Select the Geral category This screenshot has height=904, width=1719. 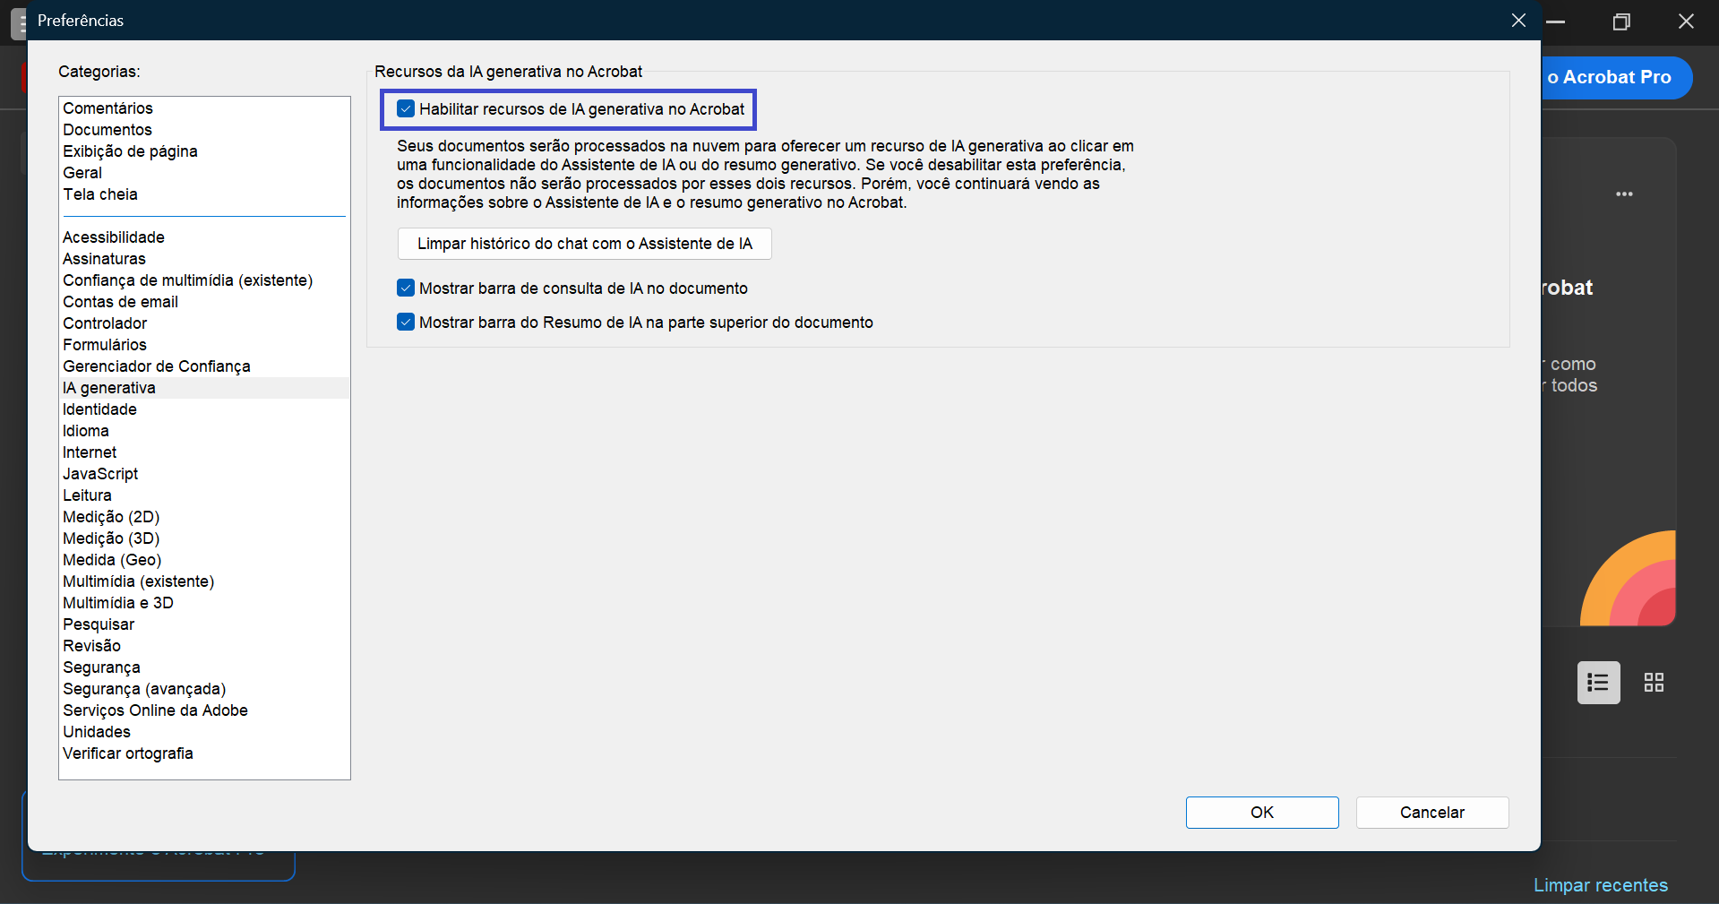pos(204,173)
